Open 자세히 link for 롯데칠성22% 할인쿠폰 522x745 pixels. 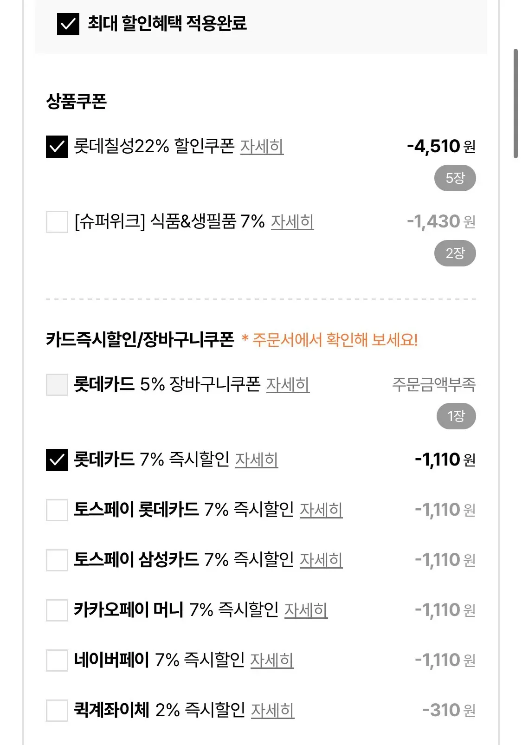(262, 147)
